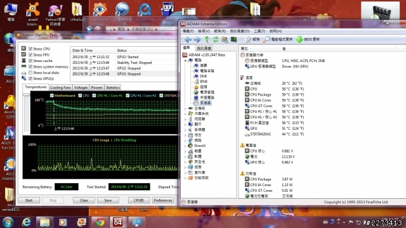Refresh sensor readings with the green refresh icon
Viewport: 406px width, 228px height.
click(x=216, y=39)
